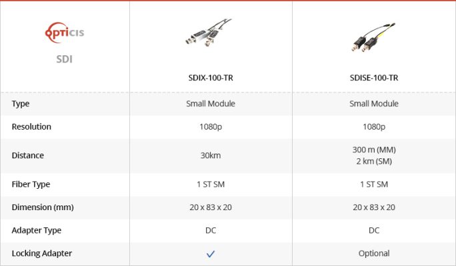Click the SDIX-100-TR model name
456x266 pixels.
(211, 78)
